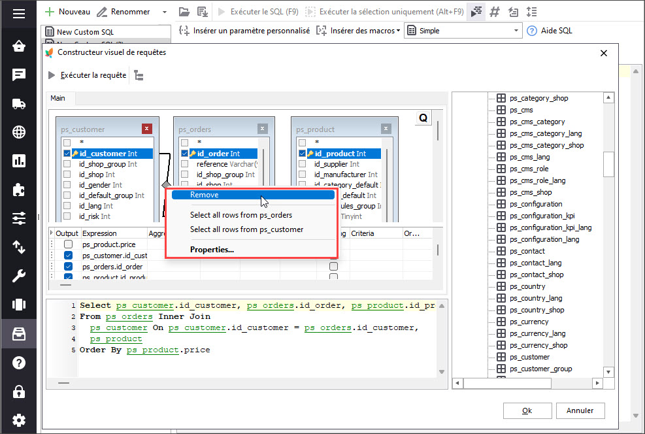Open the globe sidebar icon
Viewport: 645px width, 434px height.
coord(19,132)
